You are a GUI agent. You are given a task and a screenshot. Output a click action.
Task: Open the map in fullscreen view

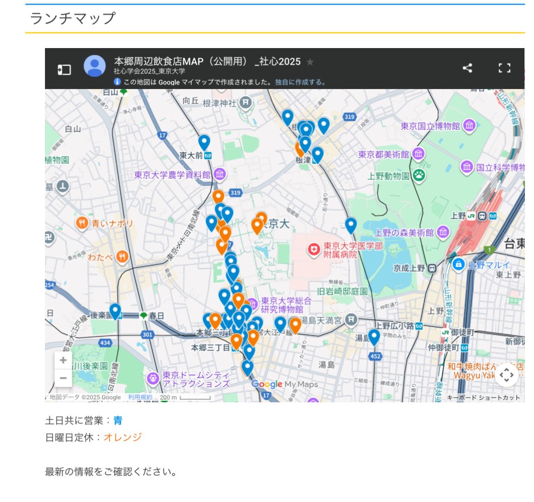coord(504,68)
